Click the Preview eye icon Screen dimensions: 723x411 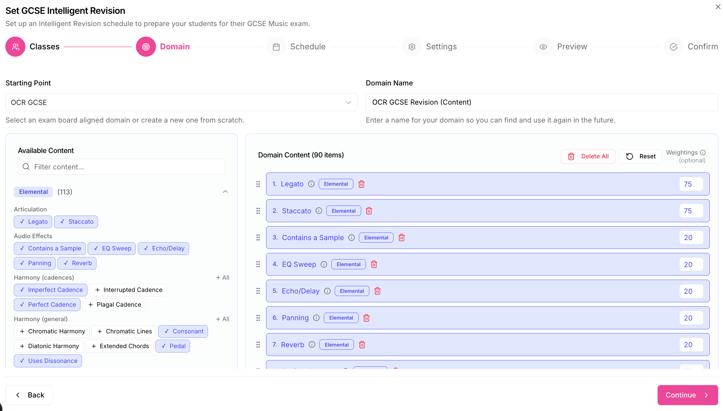point(543,47)
